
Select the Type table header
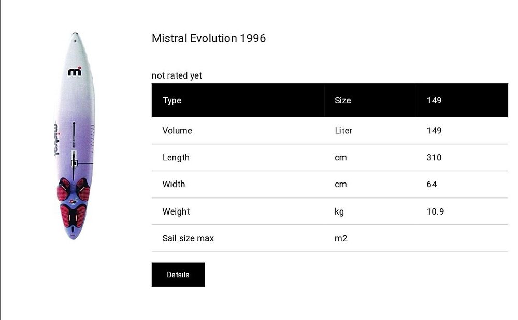(x=172, y=100)
